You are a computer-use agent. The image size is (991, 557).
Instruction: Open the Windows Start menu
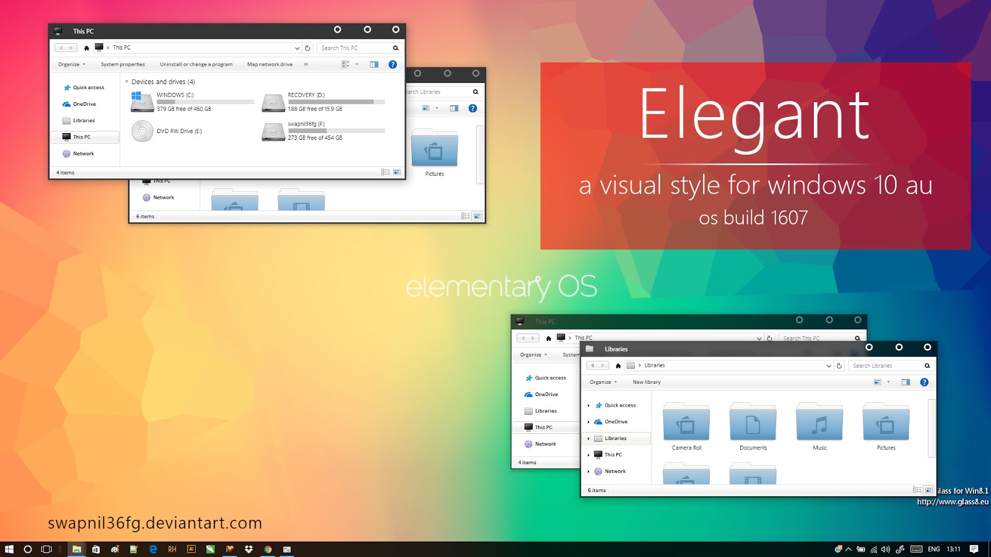pyautogui.click(x=9, y=549)
